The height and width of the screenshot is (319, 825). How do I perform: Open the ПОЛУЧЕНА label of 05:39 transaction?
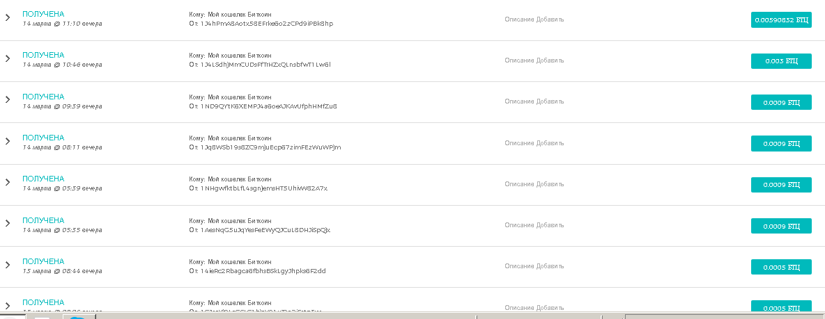43,179
